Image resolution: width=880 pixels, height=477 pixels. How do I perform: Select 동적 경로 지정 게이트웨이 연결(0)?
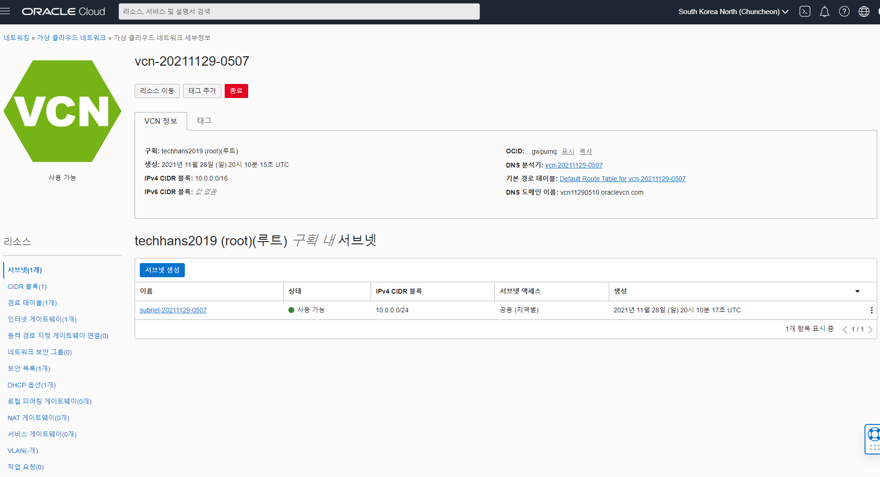[58, 336]
